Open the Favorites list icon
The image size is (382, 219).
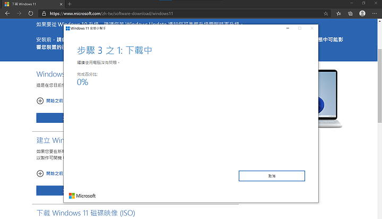pyautogui.click(x=338, y=14)
